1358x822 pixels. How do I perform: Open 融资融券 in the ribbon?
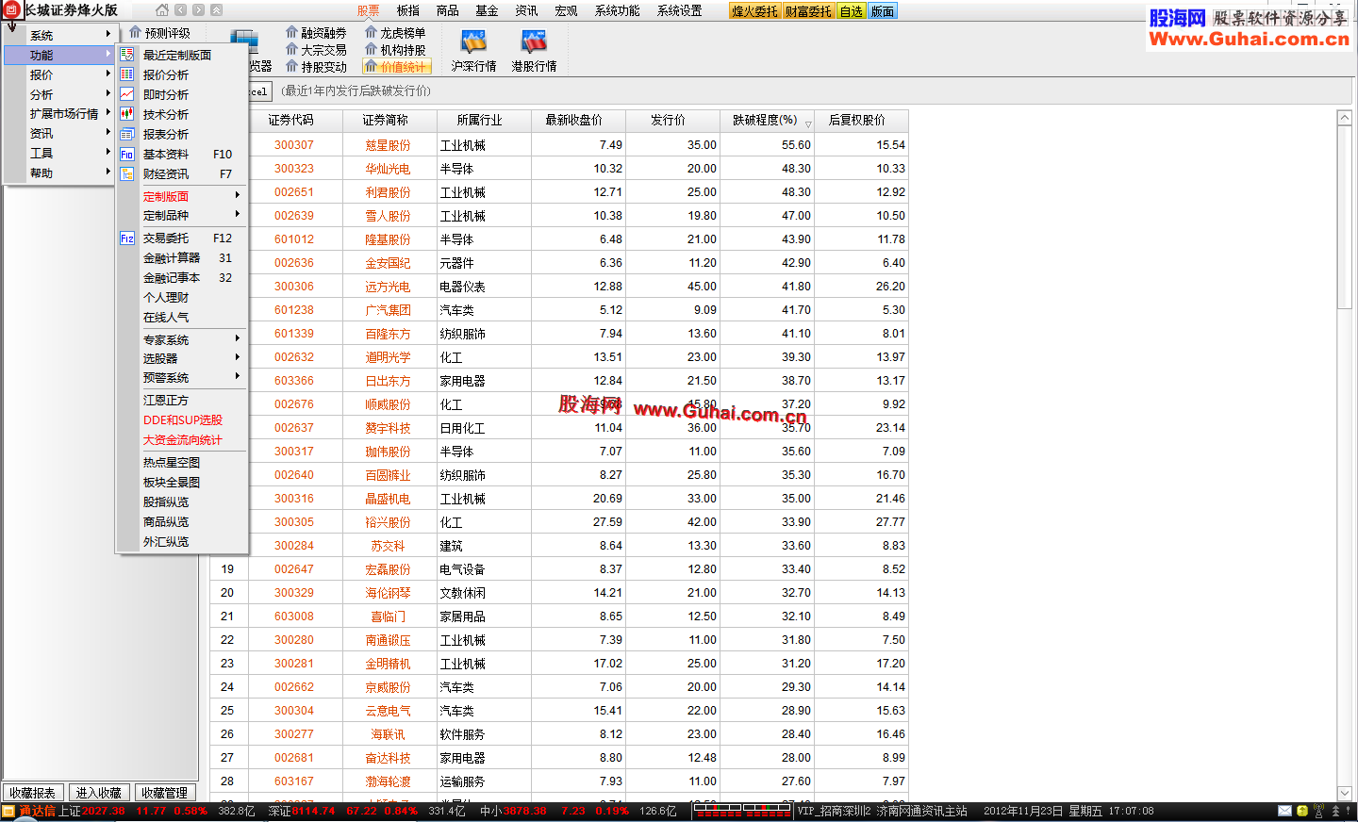point(316,33)
